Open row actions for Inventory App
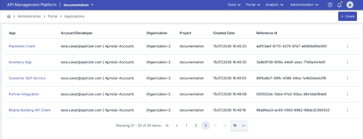 tap(347, 62)
